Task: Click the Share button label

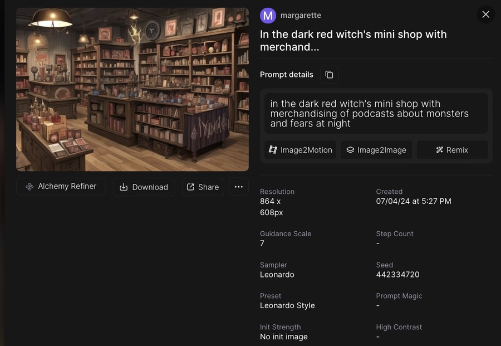Action: click(208, 187)
